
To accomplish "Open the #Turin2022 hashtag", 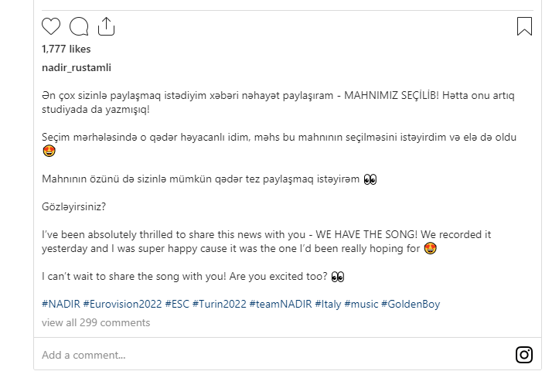I will click(219, 304).
